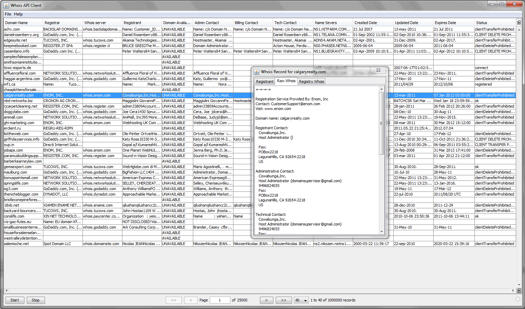This screenshot has height=309, width=525.
Task: Click the whois.paycenter.co… whois server cell
Action: coord(102,216)
